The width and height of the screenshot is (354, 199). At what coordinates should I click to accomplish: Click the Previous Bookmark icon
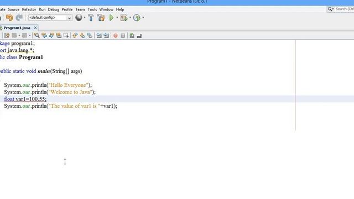point(75,35)
